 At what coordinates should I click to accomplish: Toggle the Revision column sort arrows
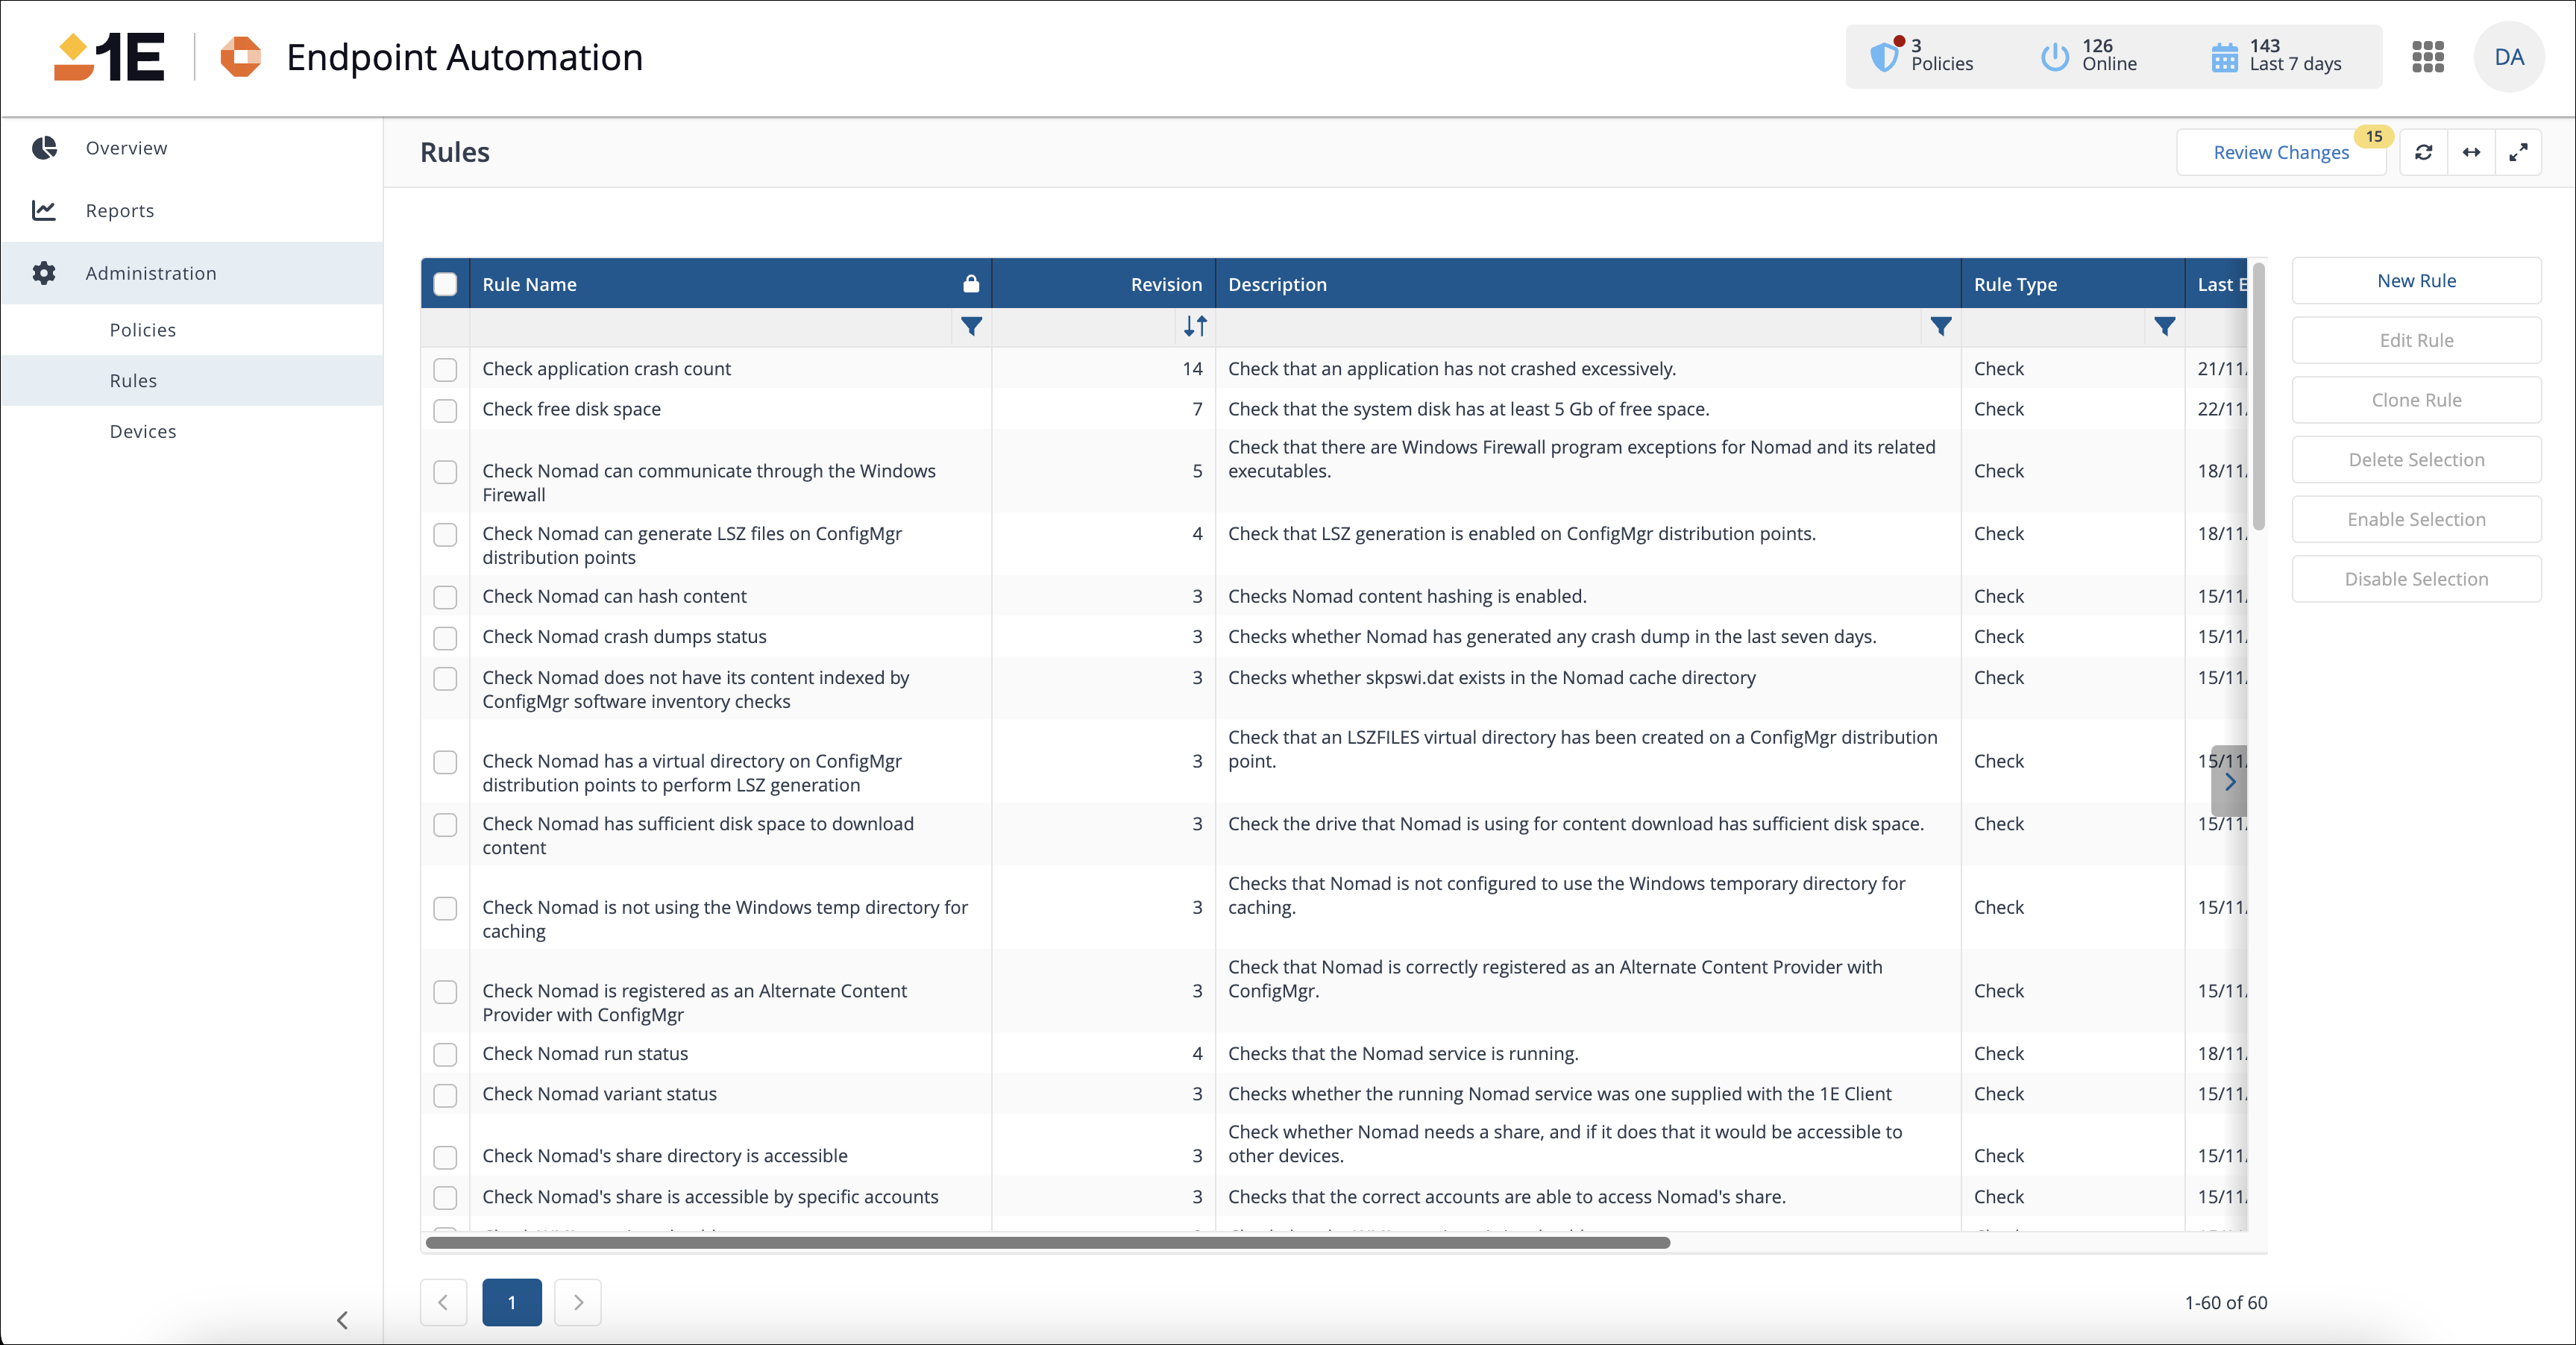click(x=1195, y=326)
